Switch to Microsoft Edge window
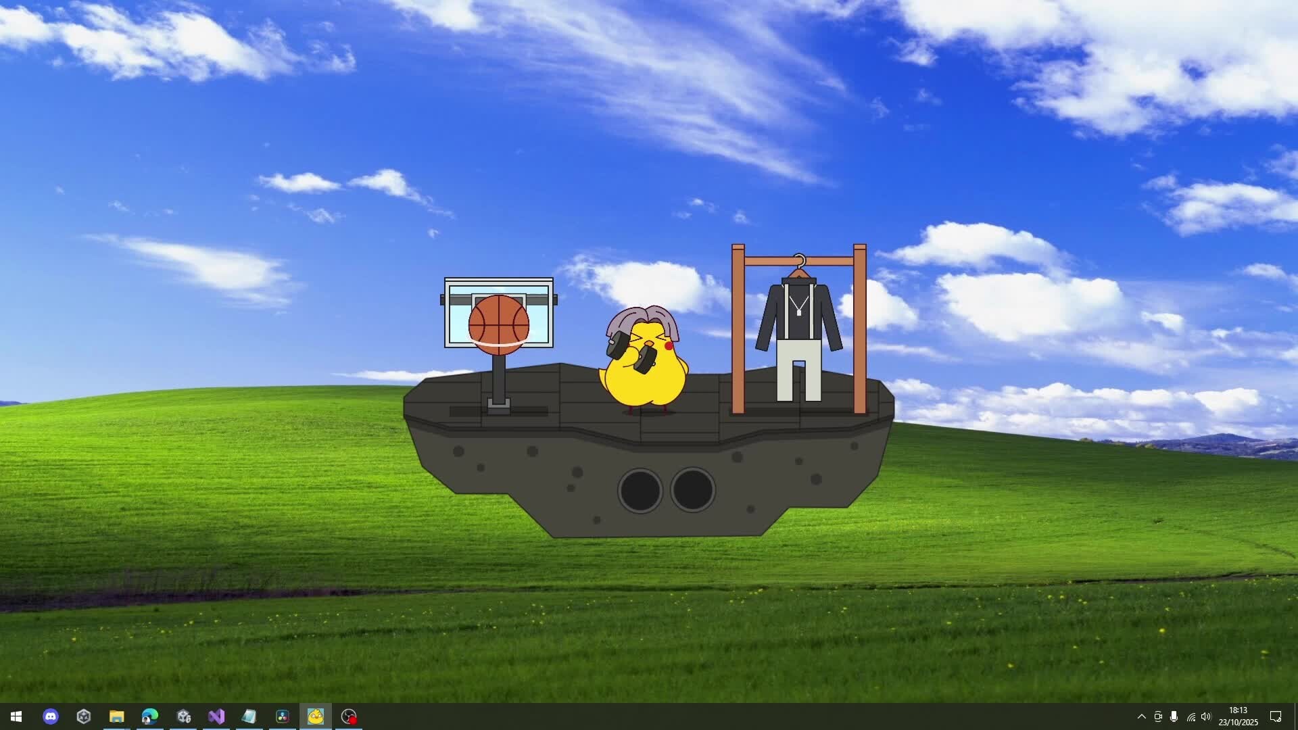This screenshot has width=1298, height=730. pyautogui.click(x=150, y=716)
